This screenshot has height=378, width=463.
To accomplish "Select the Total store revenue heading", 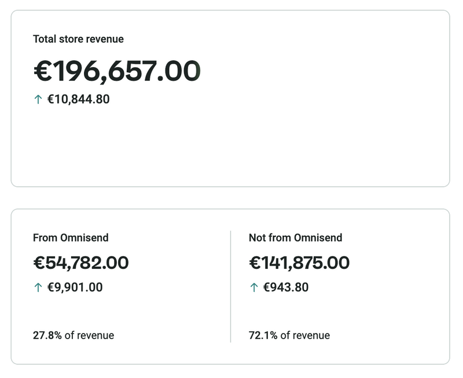I will coord(78,39).
